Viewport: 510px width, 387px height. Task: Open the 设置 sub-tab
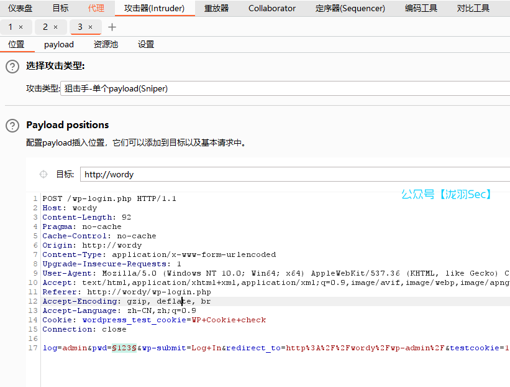pyautogui.click(x=145, y=44)
